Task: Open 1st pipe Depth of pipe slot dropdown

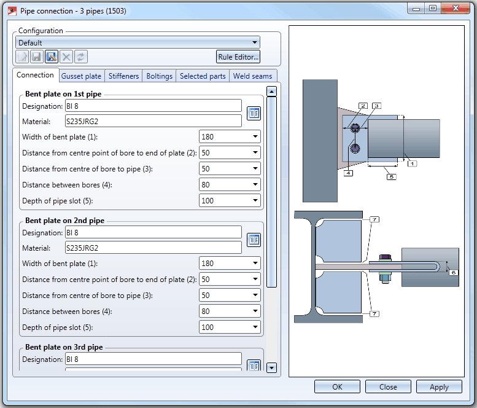Action: pos(255,200)
